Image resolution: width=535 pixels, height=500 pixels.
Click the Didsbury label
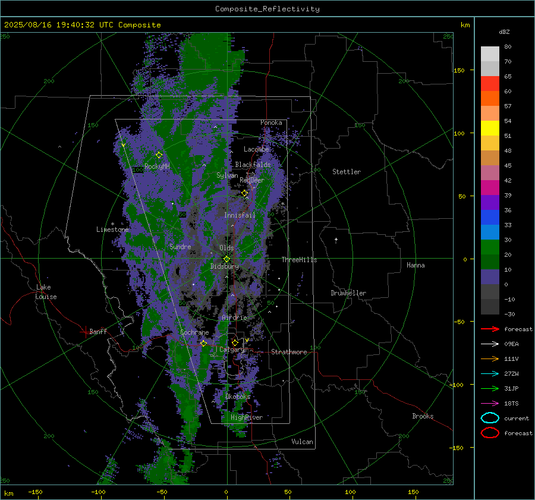(225, 266)
